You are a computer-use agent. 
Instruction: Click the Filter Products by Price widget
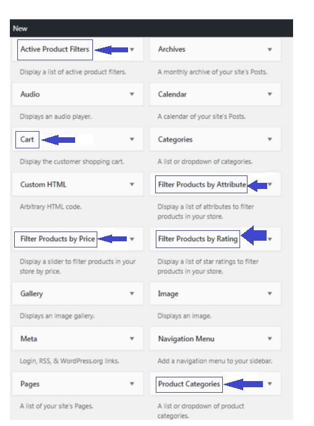coord(58,239)
